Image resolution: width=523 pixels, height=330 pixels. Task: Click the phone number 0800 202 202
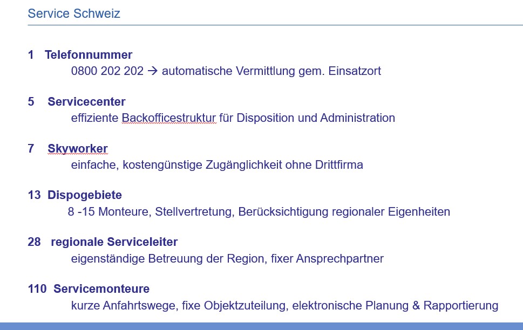107,71
